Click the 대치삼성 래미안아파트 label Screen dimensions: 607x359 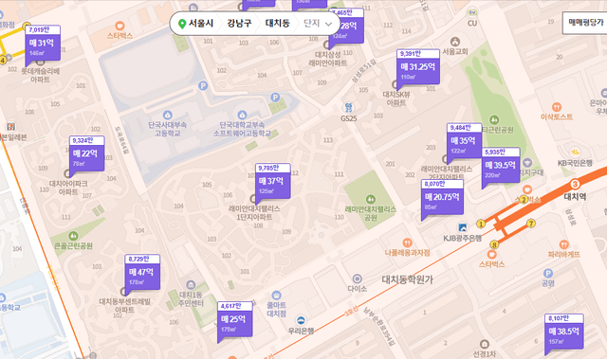pos(328,59)
